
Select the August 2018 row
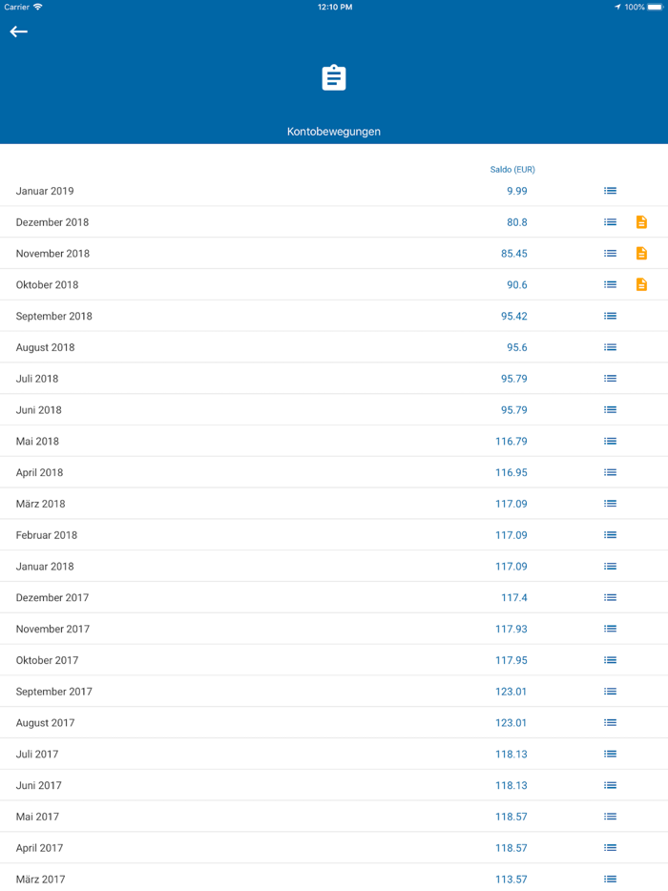point(45,347)
